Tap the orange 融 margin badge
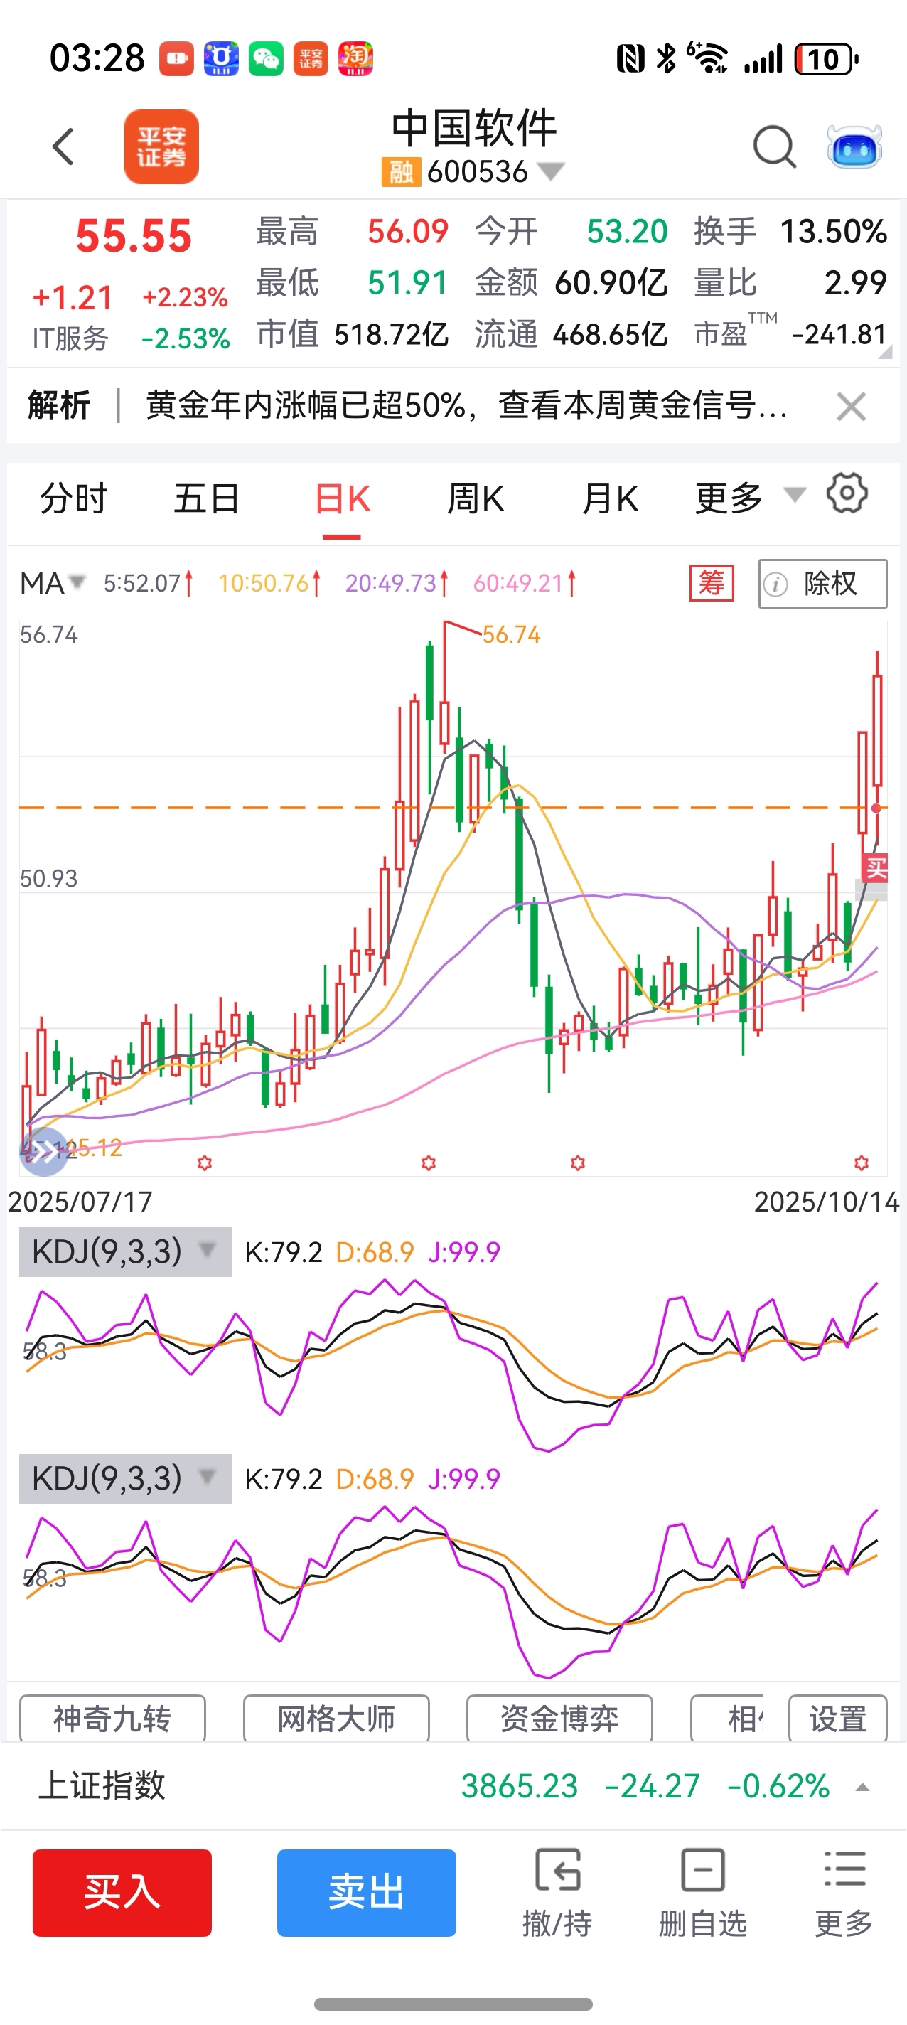 pyautogui.click(x=400, y=171)
